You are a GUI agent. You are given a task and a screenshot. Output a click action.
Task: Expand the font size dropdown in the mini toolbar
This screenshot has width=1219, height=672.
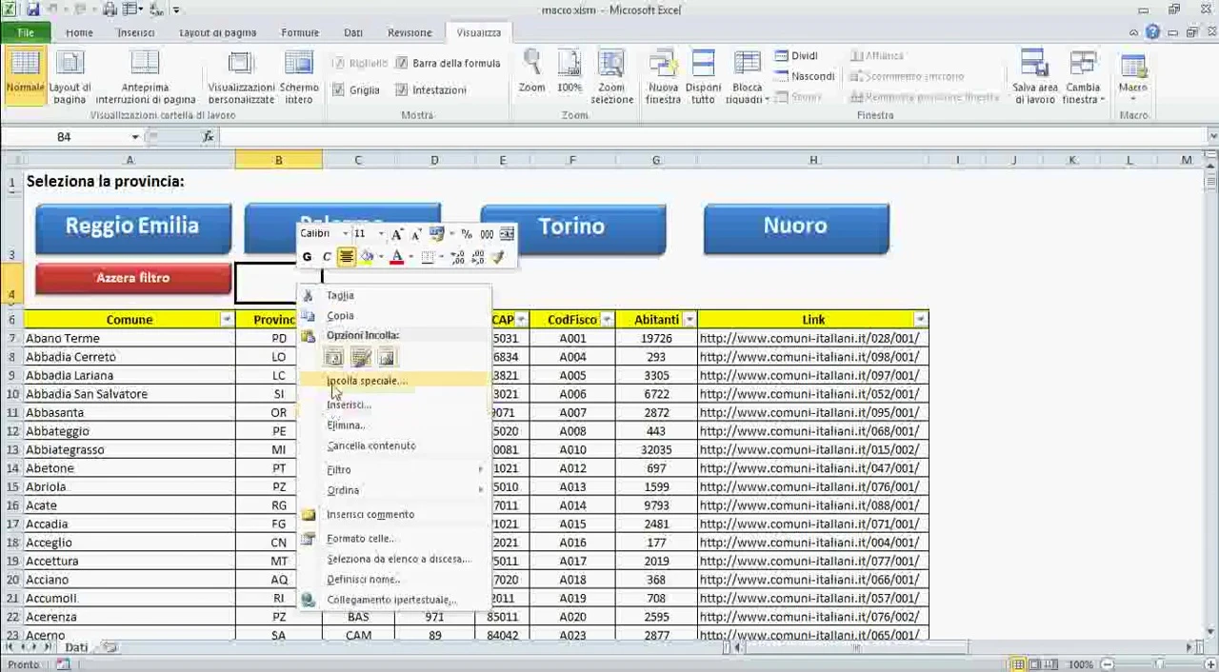point(381,234)
